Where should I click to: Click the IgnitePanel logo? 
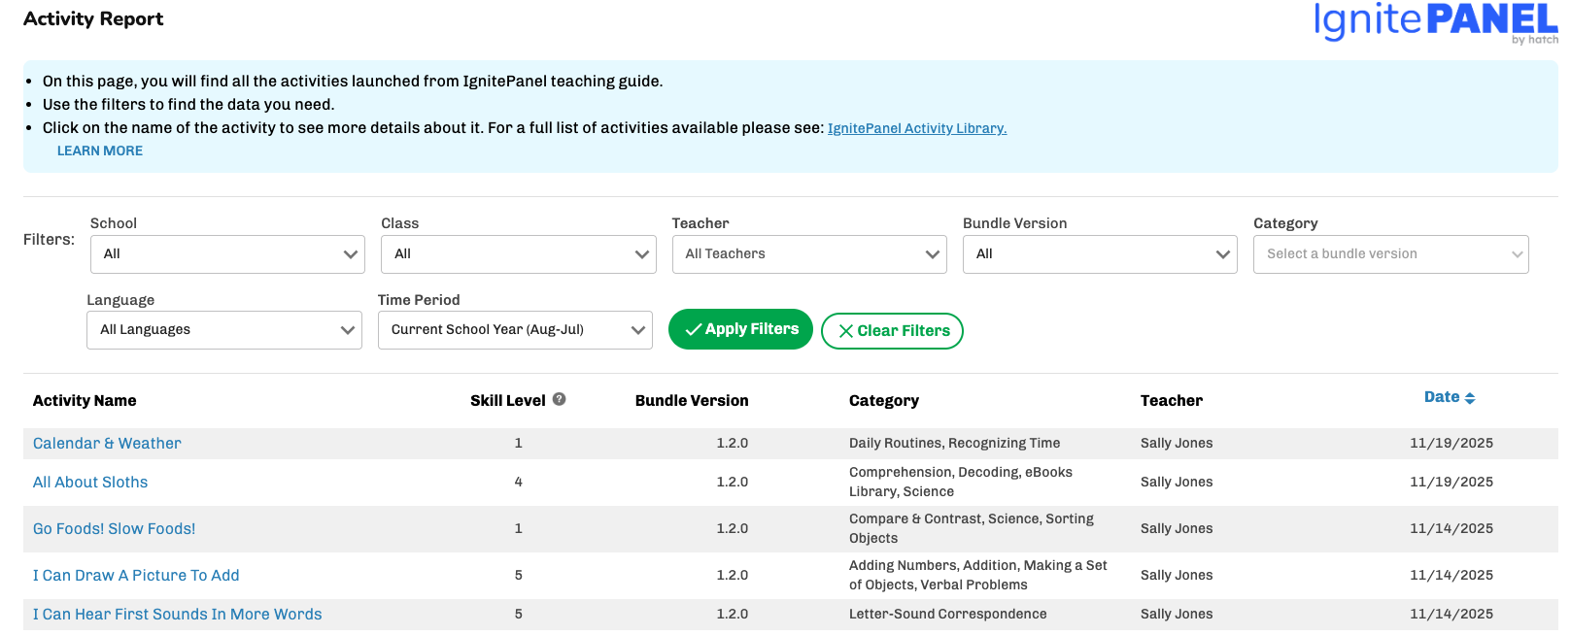[x=1436, y=22]
